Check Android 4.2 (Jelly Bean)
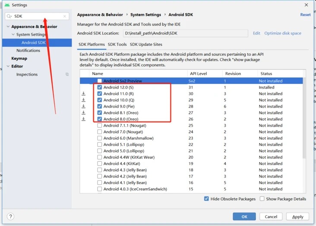Image resolution: width=316 pixels, height=226 pixels. tap(100, 176)
